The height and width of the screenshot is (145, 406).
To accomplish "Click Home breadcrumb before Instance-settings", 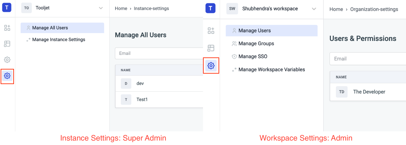I will tap(121, 9).
